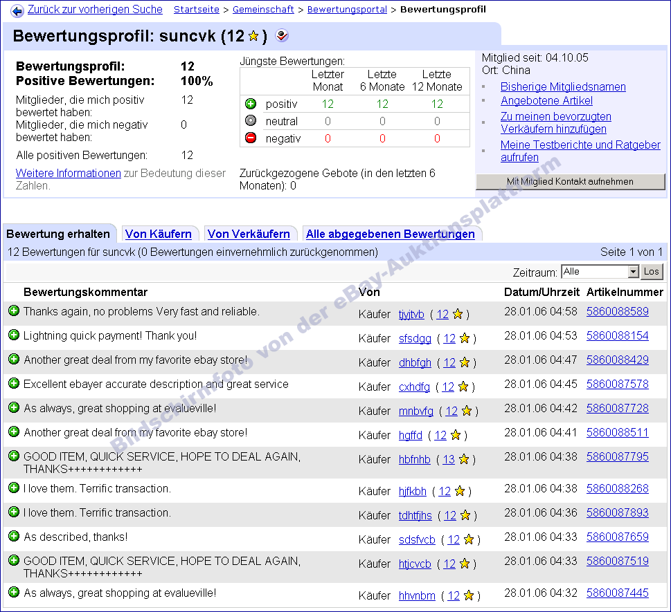Image resolution: width=671 pixels, height=612 pixels.
Task: Click Zurück zur vorherigen Suche link
Action: 95,10
